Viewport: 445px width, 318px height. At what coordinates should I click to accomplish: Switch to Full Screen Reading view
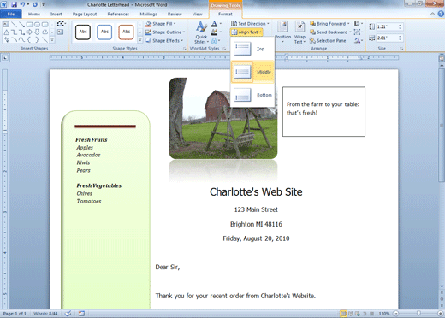tap(351, 314)
